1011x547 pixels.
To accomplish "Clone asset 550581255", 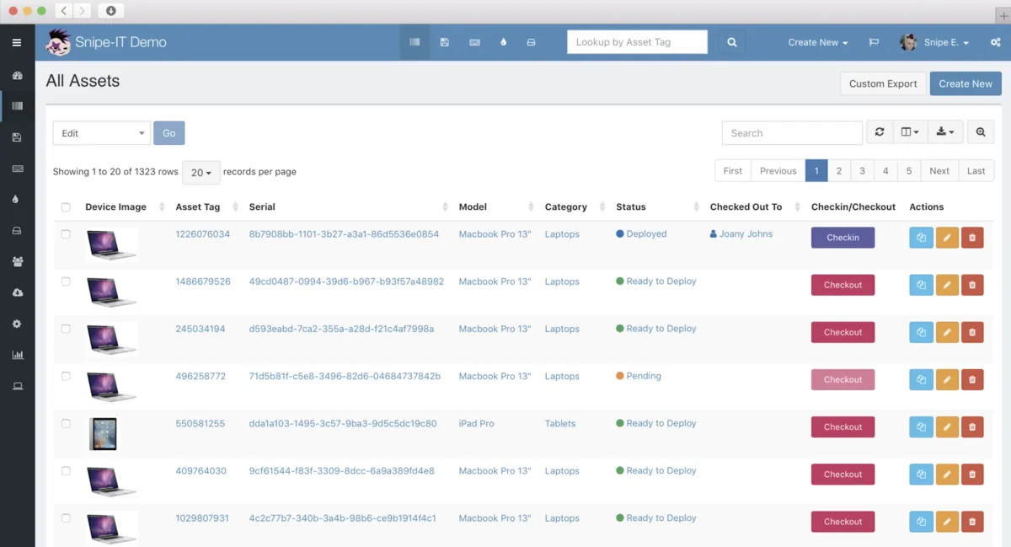I will click(921, 427).
